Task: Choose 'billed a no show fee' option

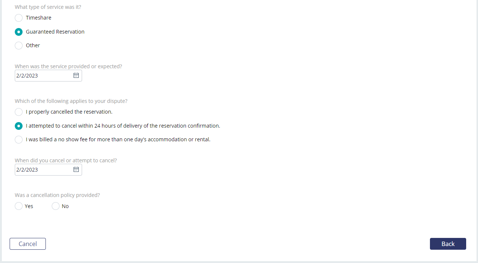Action: tap(18, 139)
